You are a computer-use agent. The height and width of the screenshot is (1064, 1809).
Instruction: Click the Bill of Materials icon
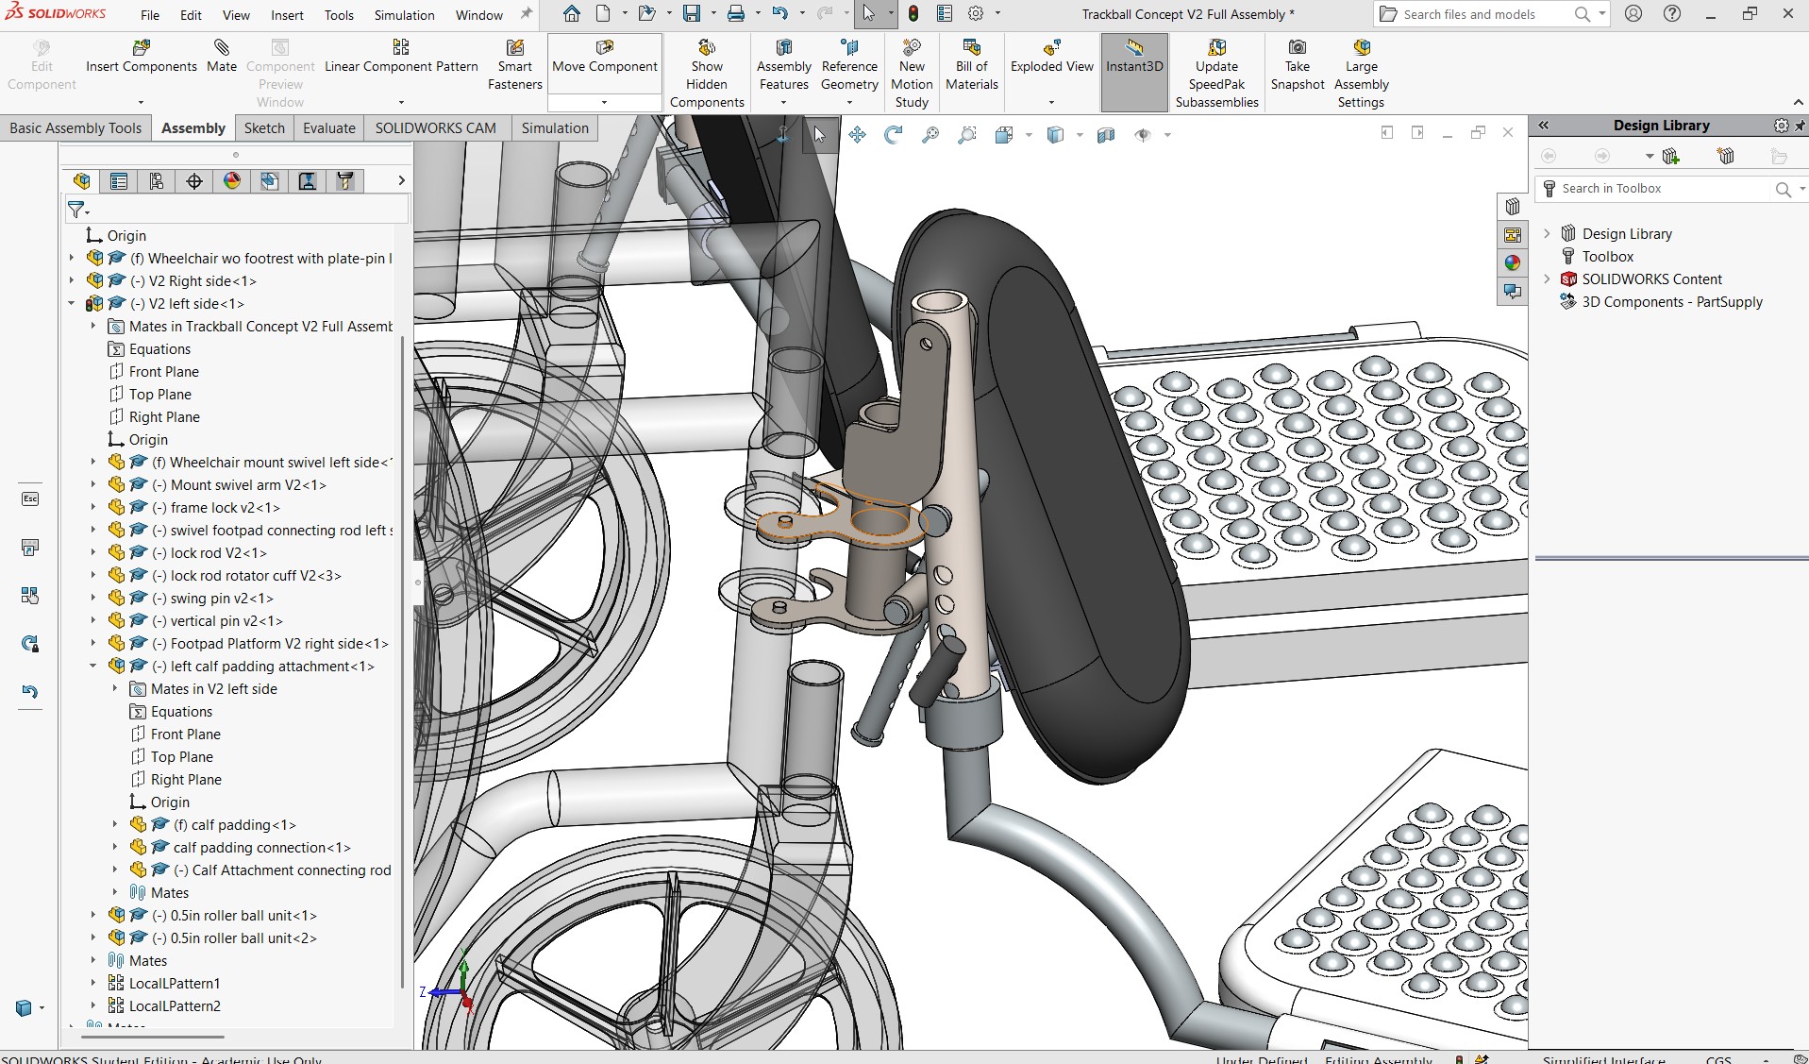971,47
